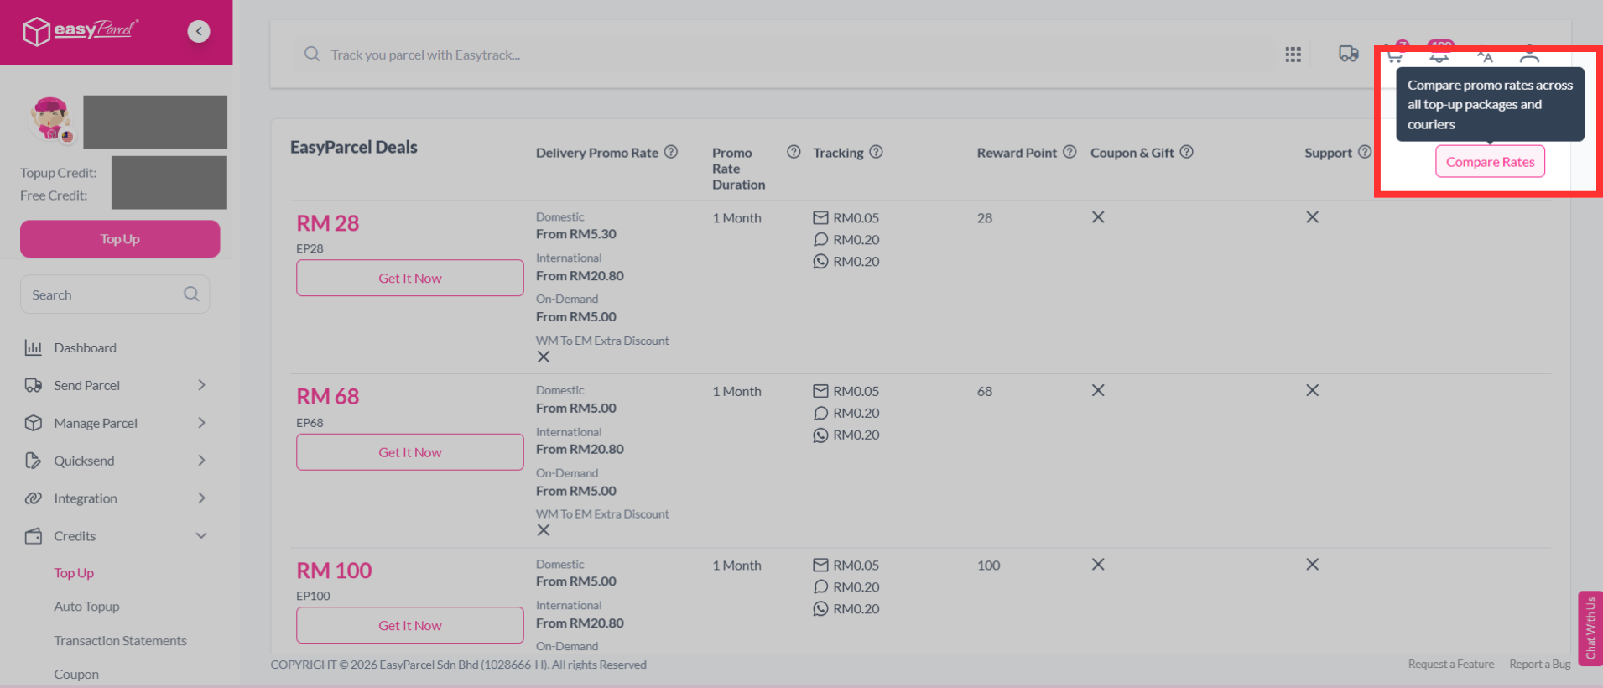Expand the Quicksend submenu chevron

click(x=201, y=461)
